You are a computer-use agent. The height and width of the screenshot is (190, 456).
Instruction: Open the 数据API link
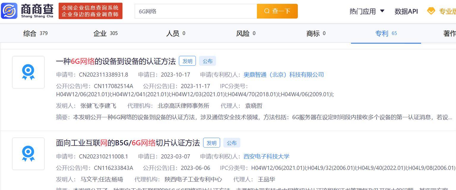406,11
